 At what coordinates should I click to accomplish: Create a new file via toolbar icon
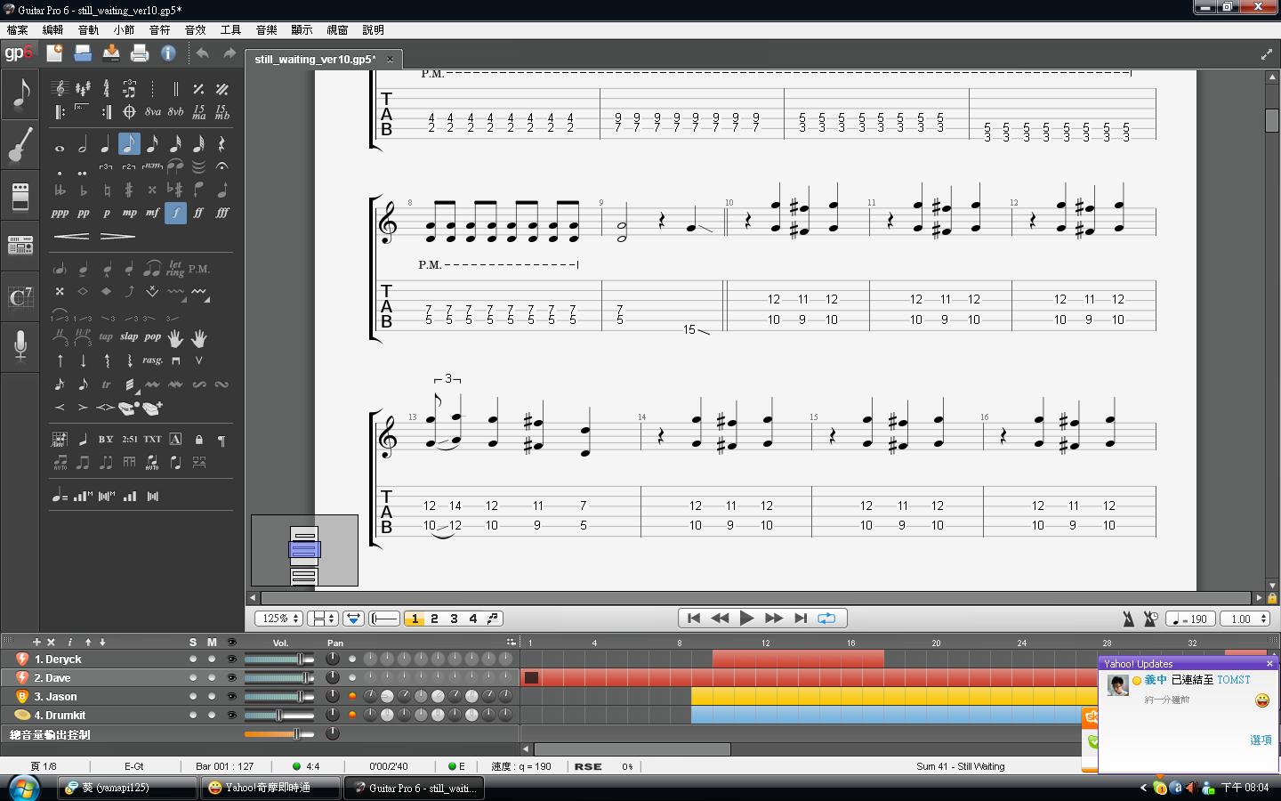(54, 53)
